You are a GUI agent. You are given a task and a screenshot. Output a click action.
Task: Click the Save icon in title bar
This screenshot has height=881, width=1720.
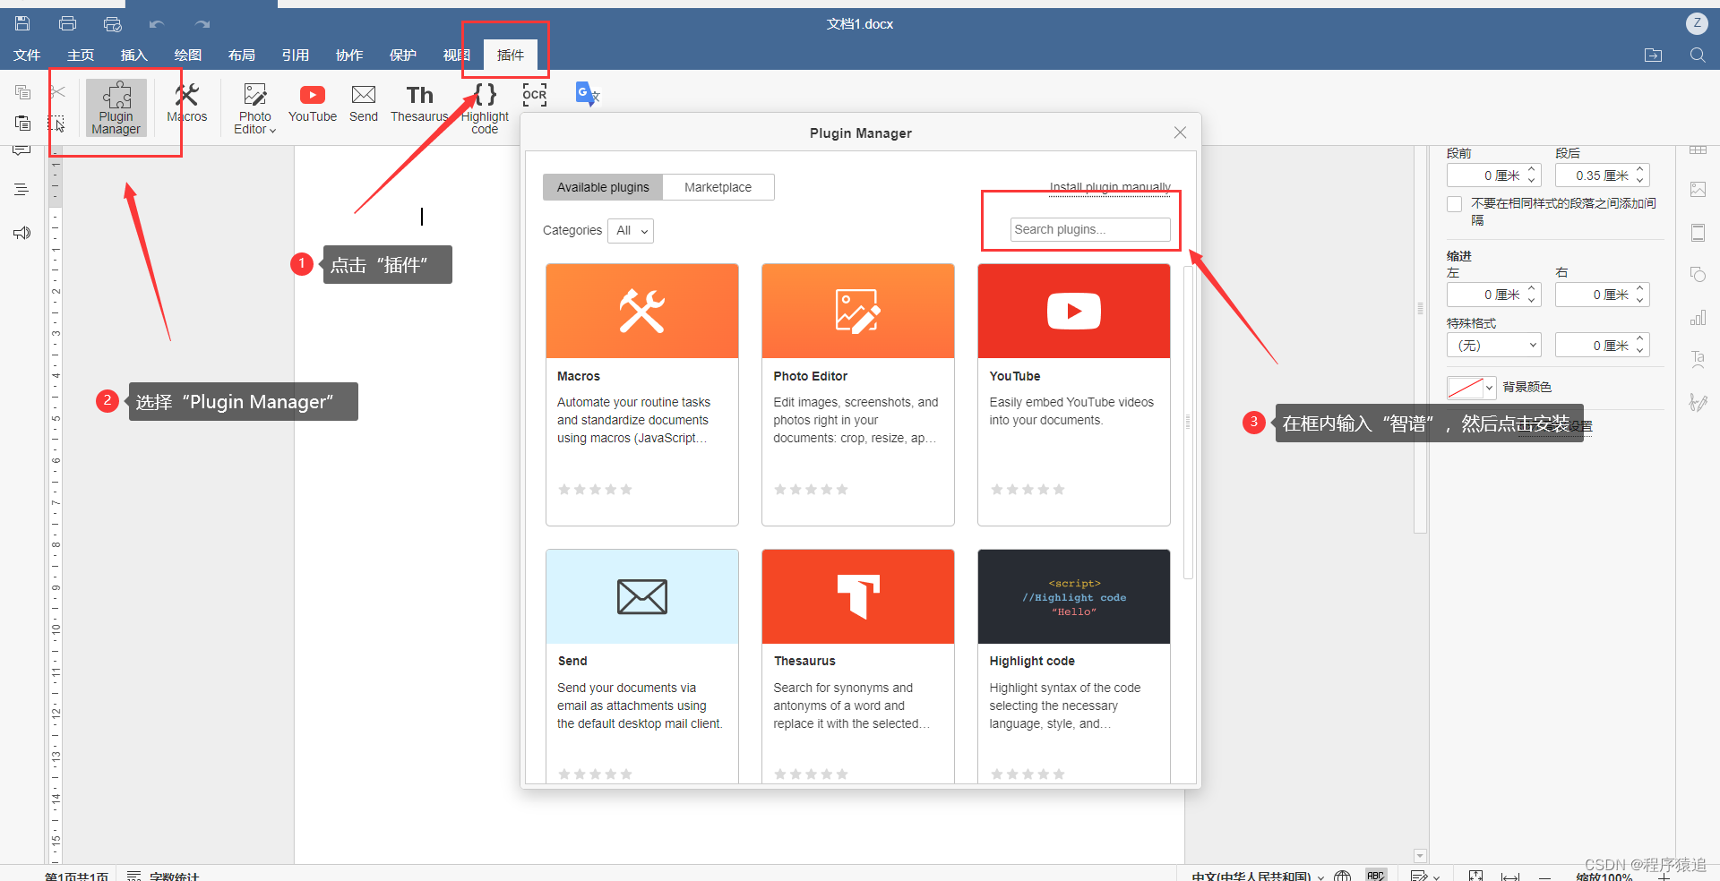22,24
